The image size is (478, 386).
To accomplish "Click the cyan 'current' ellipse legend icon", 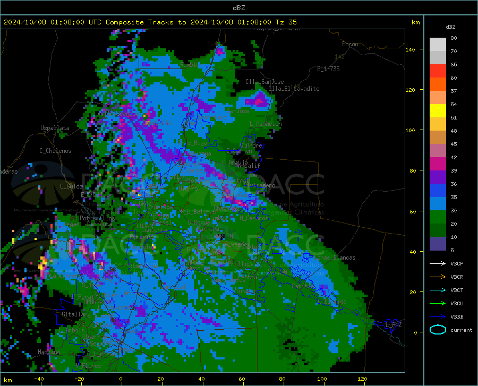I will coord(438,330).
